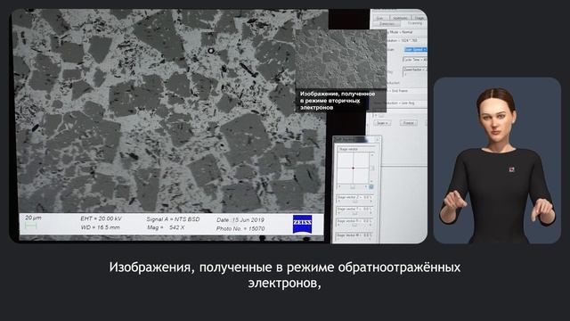570x321 pixels.
Task: Click the Scan button
Action: pos(382,123)
